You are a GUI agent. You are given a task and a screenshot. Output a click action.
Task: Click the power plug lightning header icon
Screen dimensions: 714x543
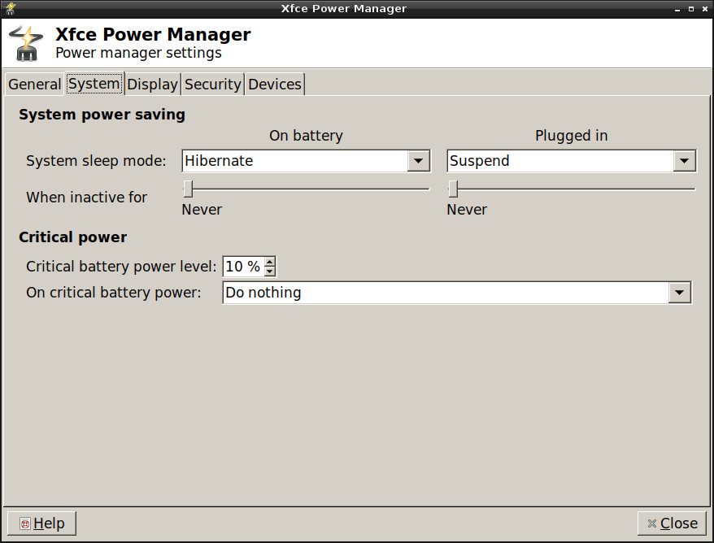pos(26,43)
